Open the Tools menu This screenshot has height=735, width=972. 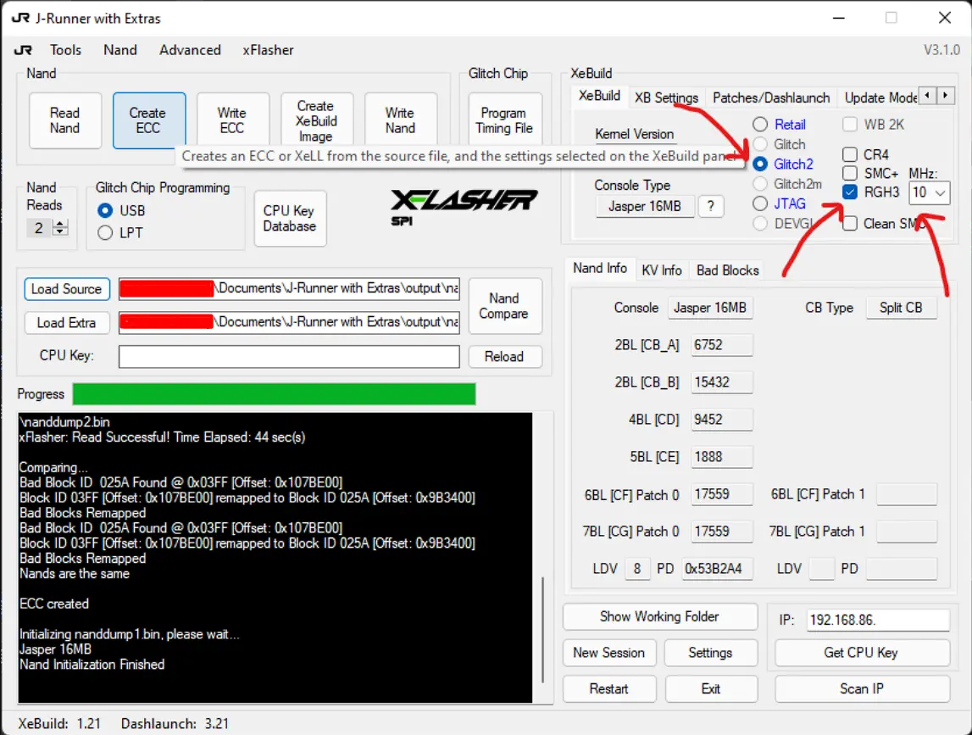pos(66,50)
